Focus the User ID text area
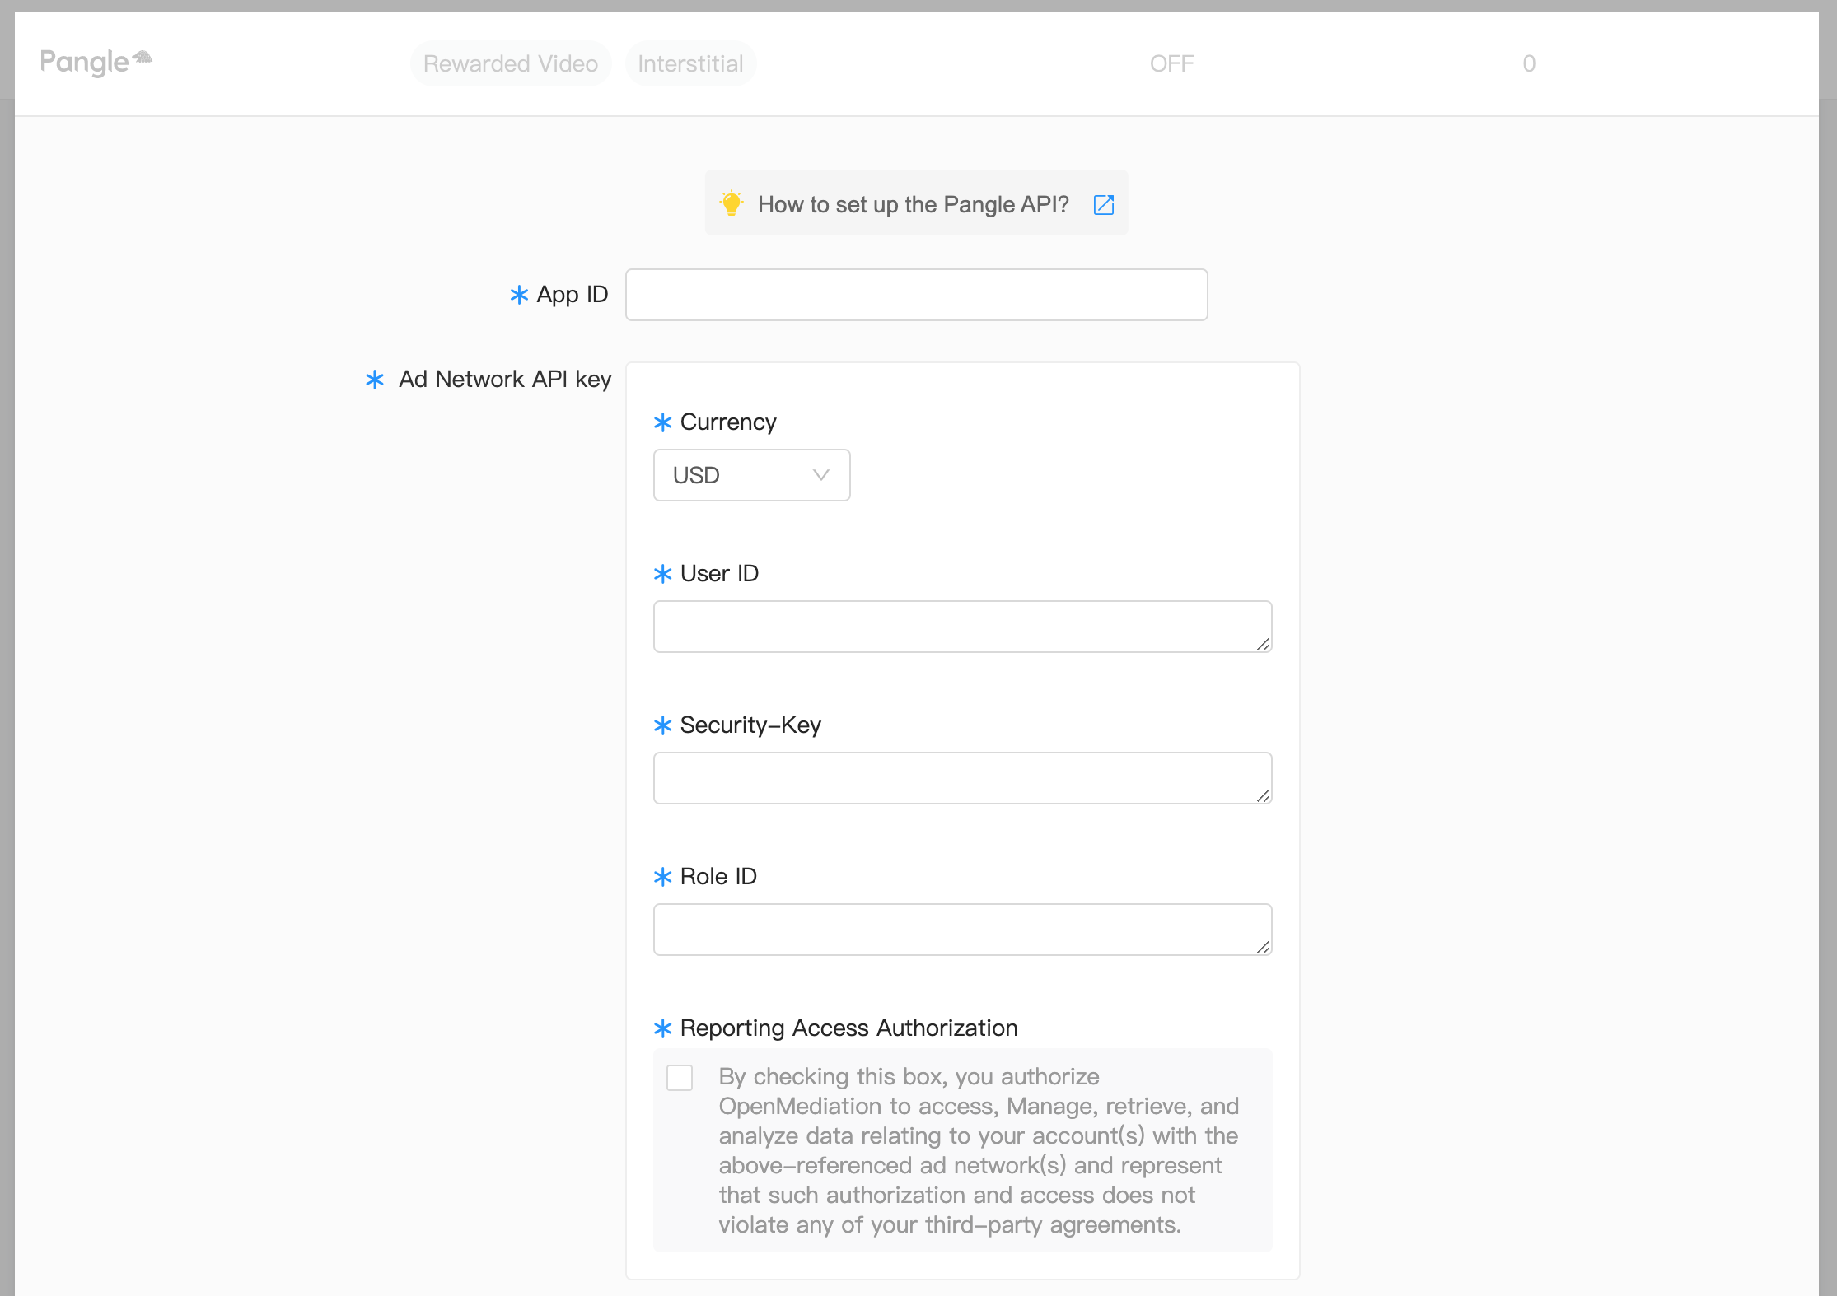Viewport: 1837px width, 1296px height. [961, 626]
